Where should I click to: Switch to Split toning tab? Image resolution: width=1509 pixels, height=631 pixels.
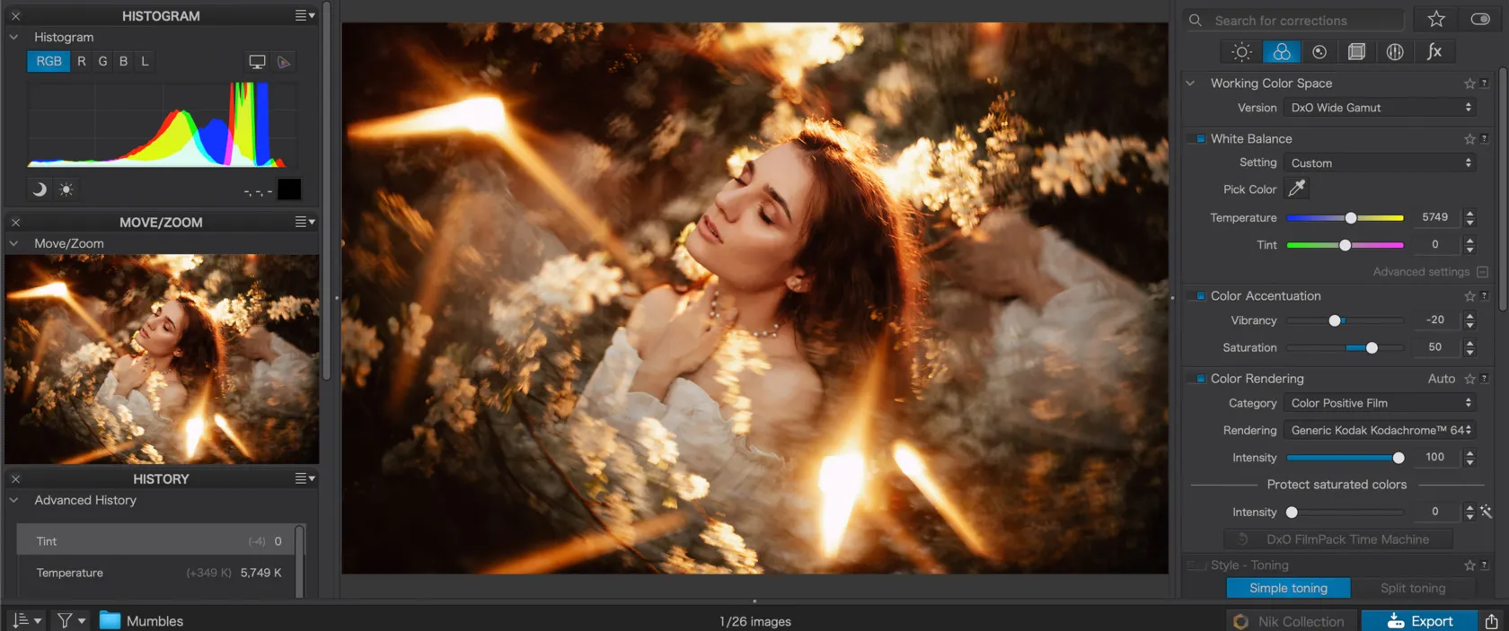coord(1412,588)
